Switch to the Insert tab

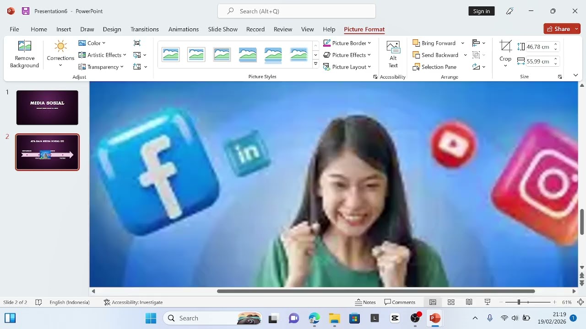pyautogui.click(x=64, y=29)
